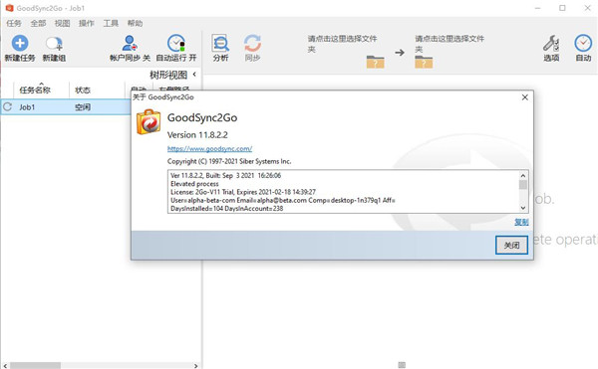Click the sync direction arrow between folders
The width and height of the screenshot is (598, 369).
tap(400, 52)
